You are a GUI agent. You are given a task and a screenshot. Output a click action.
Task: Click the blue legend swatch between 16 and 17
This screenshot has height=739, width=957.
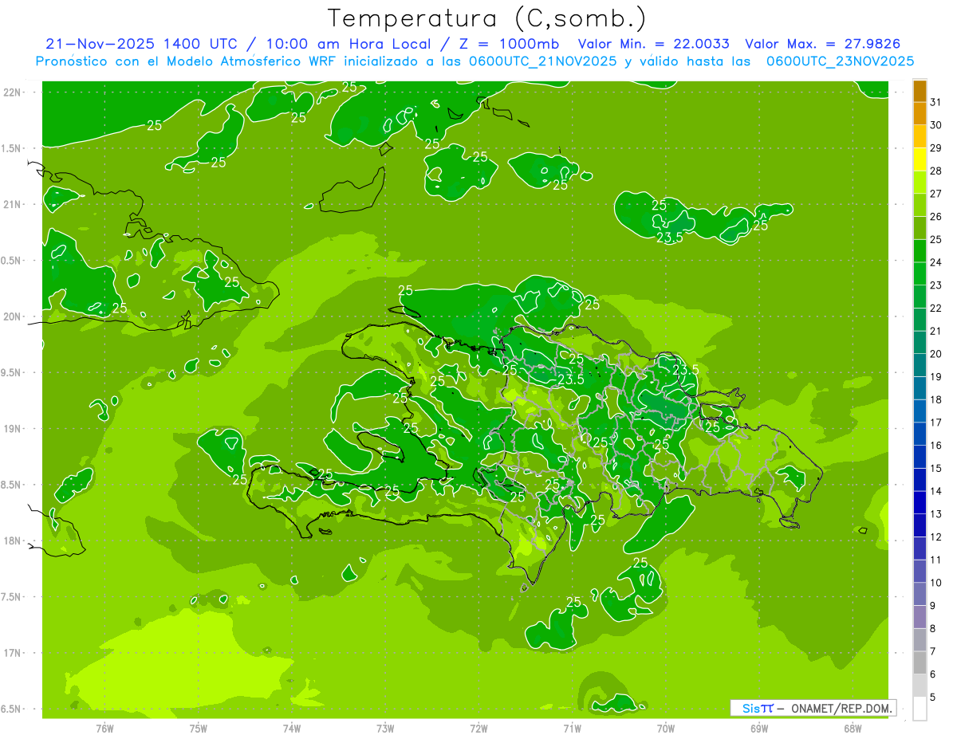click(920, 434)
